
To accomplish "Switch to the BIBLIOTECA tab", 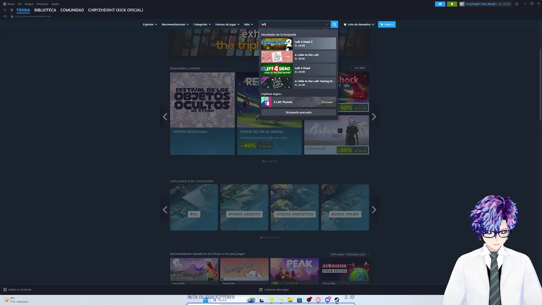I will point(45,10).
